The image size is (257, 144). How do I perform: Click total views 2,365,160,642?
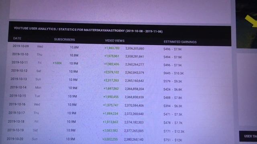pyautogui.click(x=135, y=81)
